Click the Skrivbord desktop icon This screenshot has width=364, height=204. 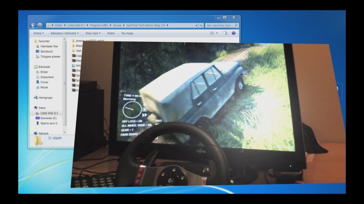point(38,52)
